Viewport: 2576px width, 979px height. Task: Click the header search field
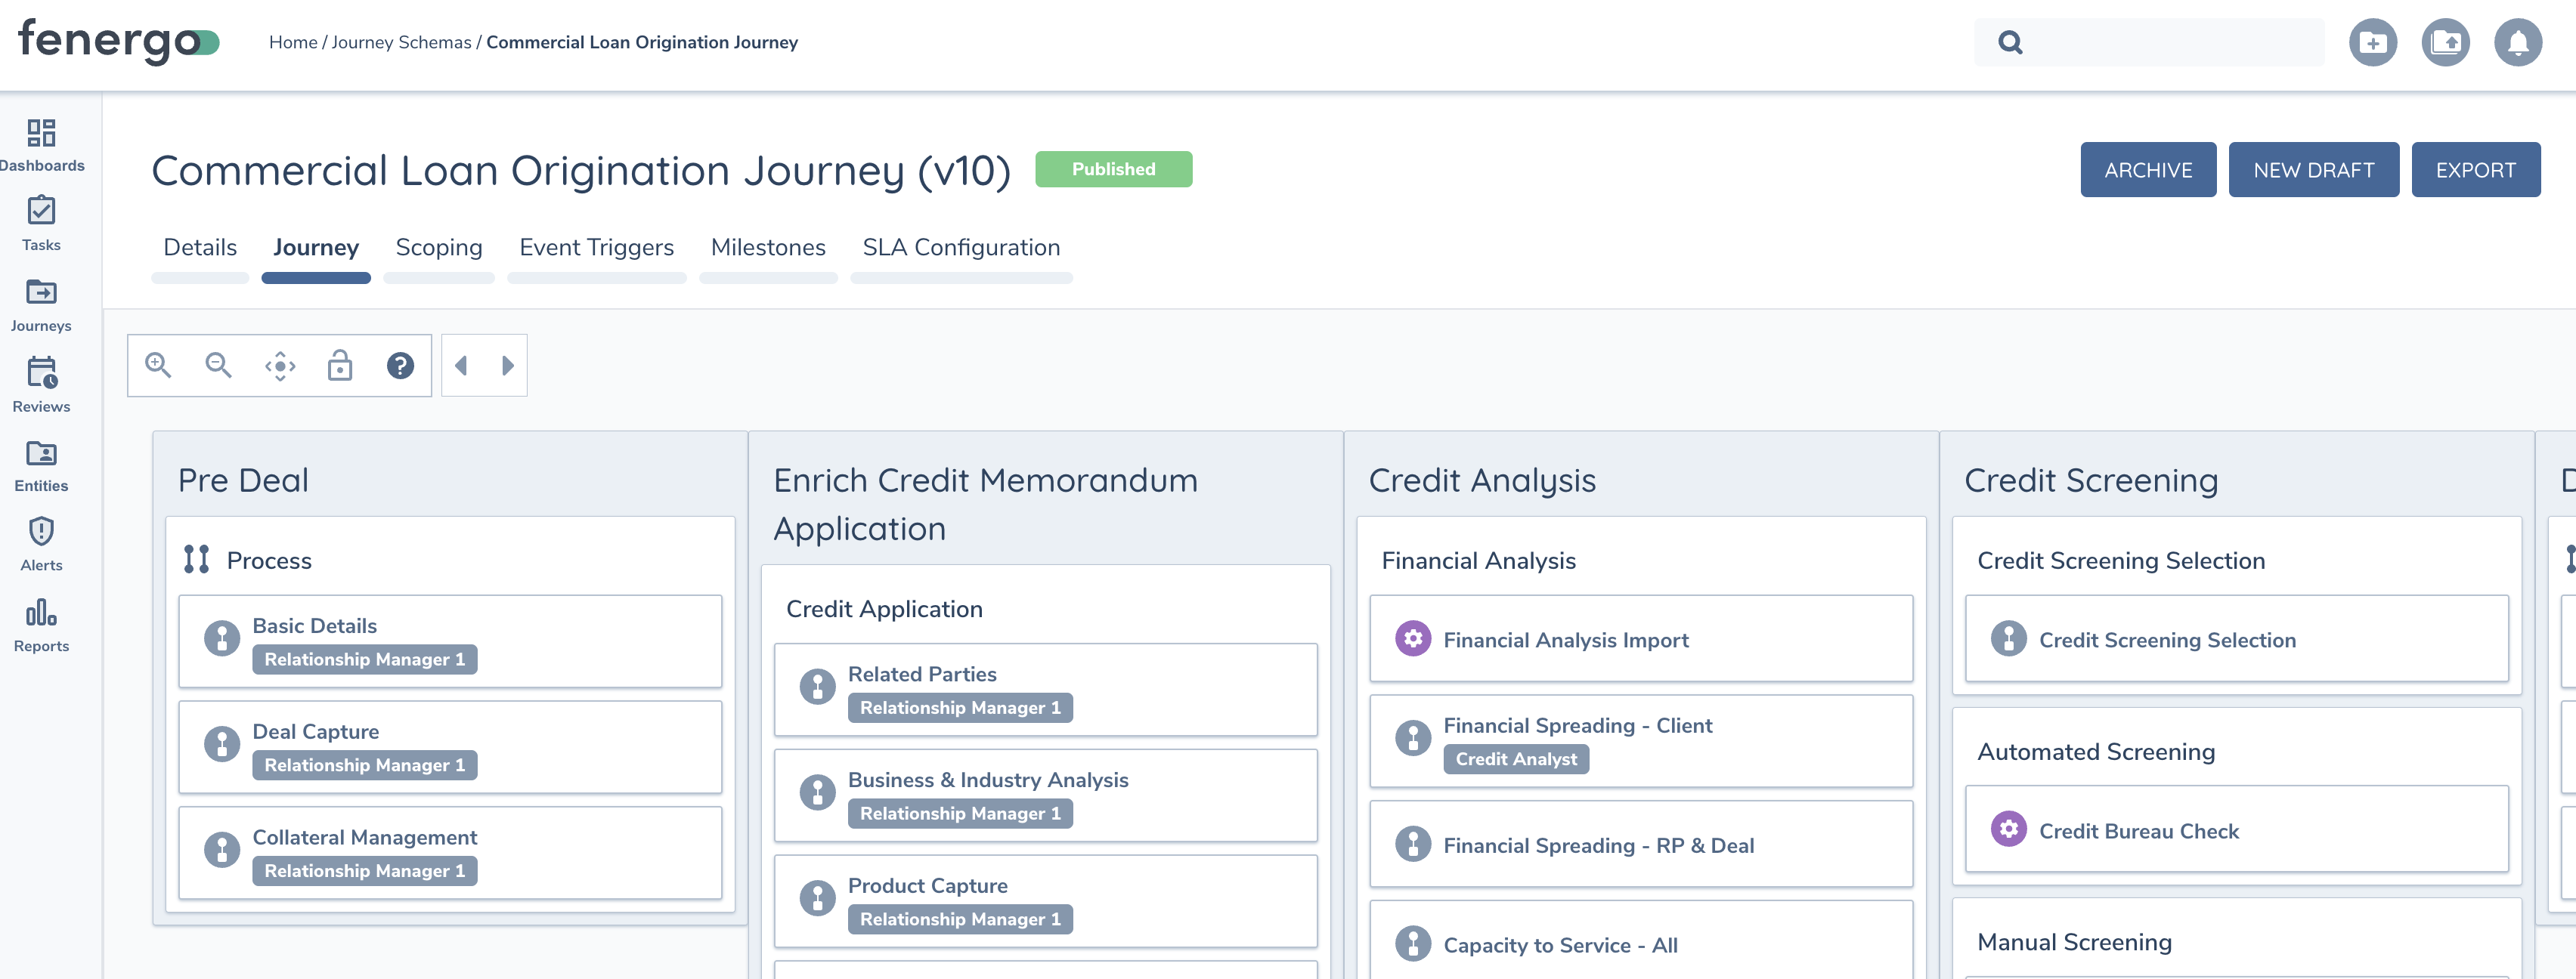tap(2170, 43)
